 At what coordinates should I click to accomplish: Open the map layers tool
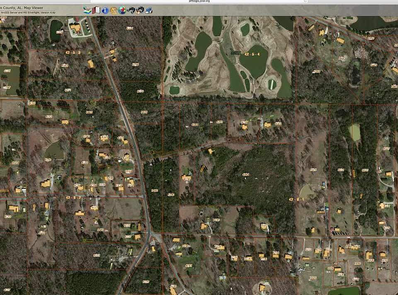tap(87, 10)
